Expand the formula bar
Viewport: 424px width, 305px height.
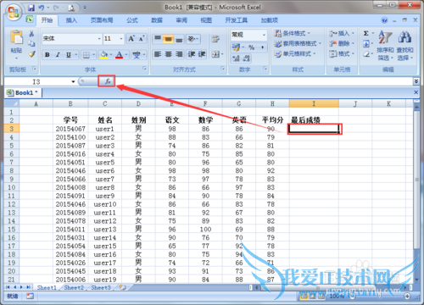pos(416,81)
